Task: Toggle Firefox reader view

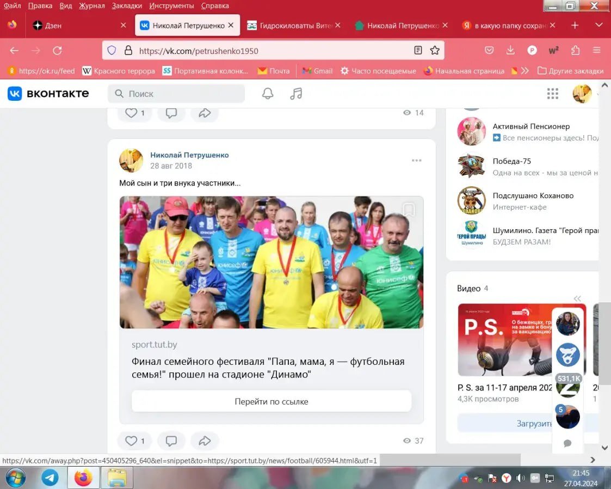Action: point(418,50)
